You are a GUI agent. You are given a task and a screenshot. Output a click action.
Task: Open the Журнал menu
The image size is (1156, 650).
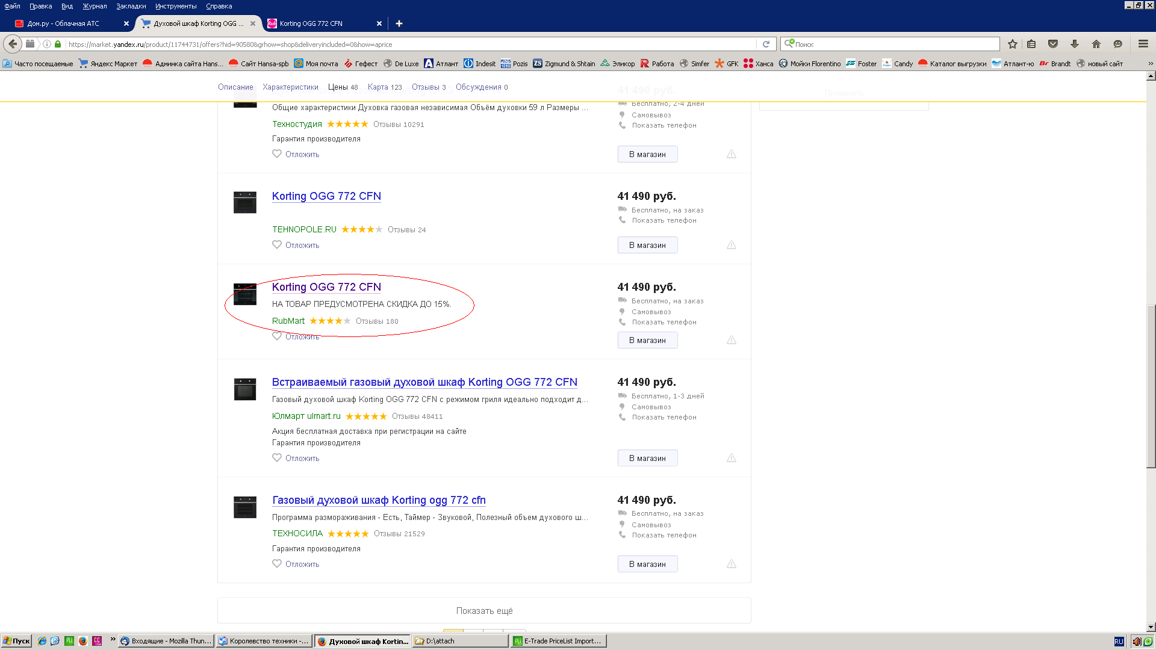click(x=95, y=6)
